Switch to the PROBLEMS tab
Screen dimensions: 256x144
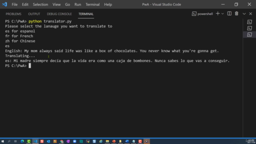point(14,14)
